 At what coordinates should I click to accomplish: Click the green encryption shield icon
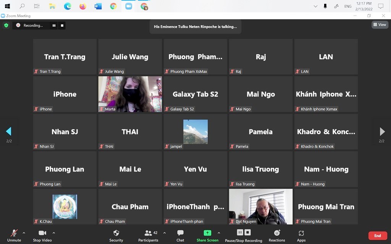tap(6, 26)
